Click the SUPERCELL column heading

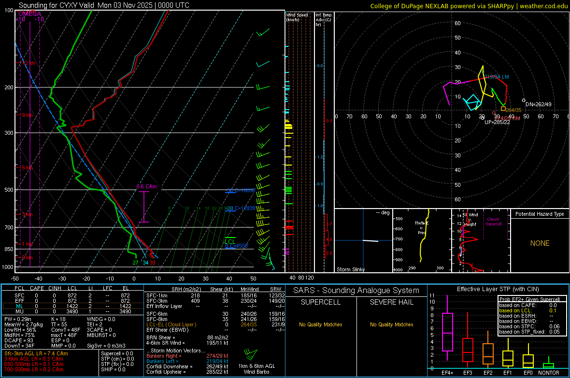click(321, 302)
